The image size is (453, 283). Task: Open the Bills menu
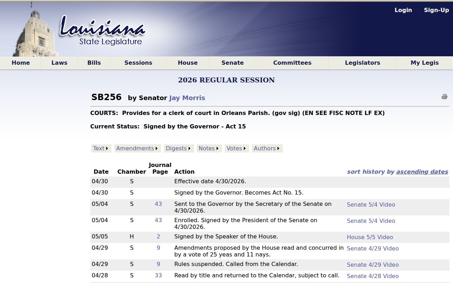94,63
